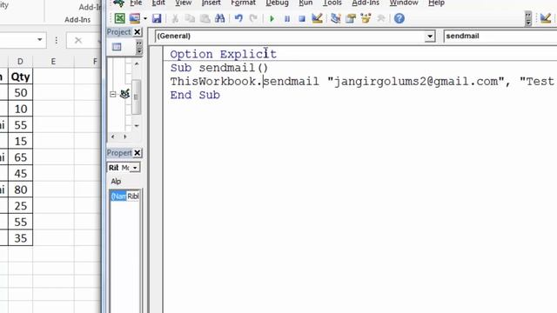Open the Project Explorer icon
The image size is (557, 313).
point(335,18)
